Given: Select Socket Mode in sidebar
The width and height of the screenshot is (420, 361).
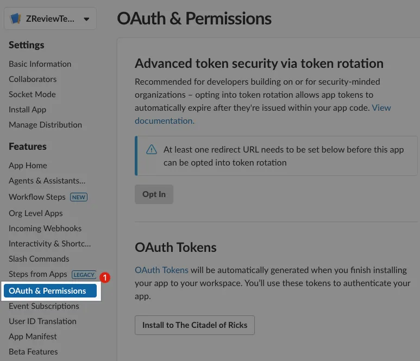Looking at the screenshot, I should (x=32, y=94).
